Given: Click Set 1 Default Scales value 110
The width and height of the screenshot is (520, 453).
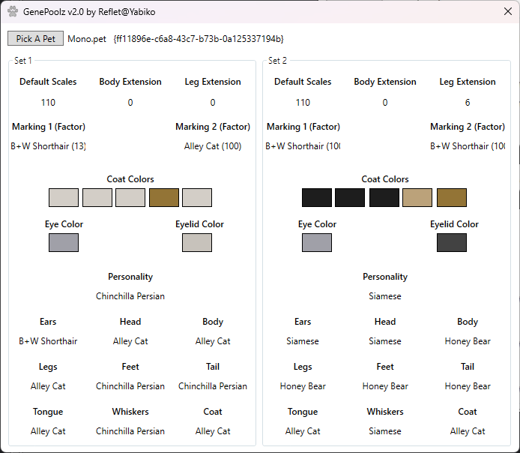Looking at the screenshot, I should [x=48, y=102].
